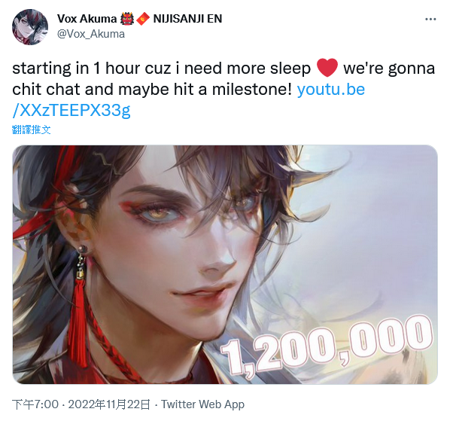The height and width of the screenshot is (424, 450).
Task: Click the red envelope emoji by name
Action: click(x=143, y=19)
